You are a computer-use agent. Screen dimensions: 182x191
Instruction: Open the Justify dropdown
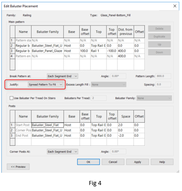coord(45,84)
